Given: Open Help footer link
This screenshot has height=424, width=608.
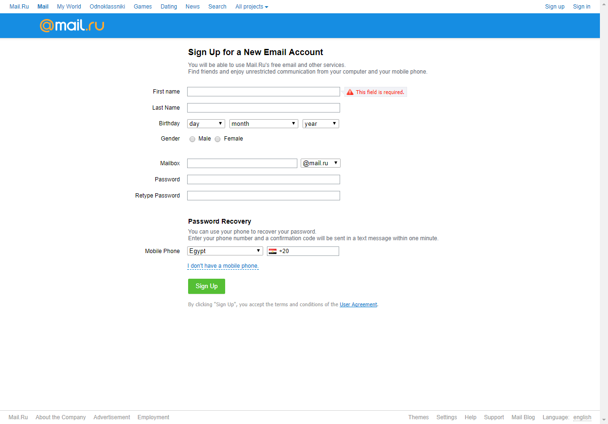Looking at the screenshot, I should [x=471, y=417].
